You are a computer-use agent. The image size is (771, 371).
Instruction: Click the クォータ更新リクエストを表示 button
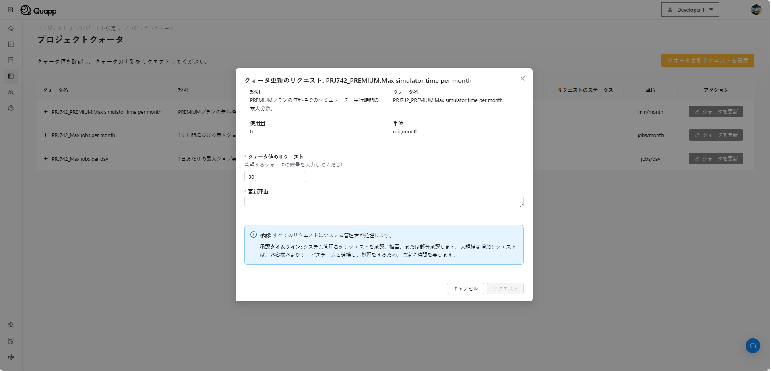[x=707, y=60]
